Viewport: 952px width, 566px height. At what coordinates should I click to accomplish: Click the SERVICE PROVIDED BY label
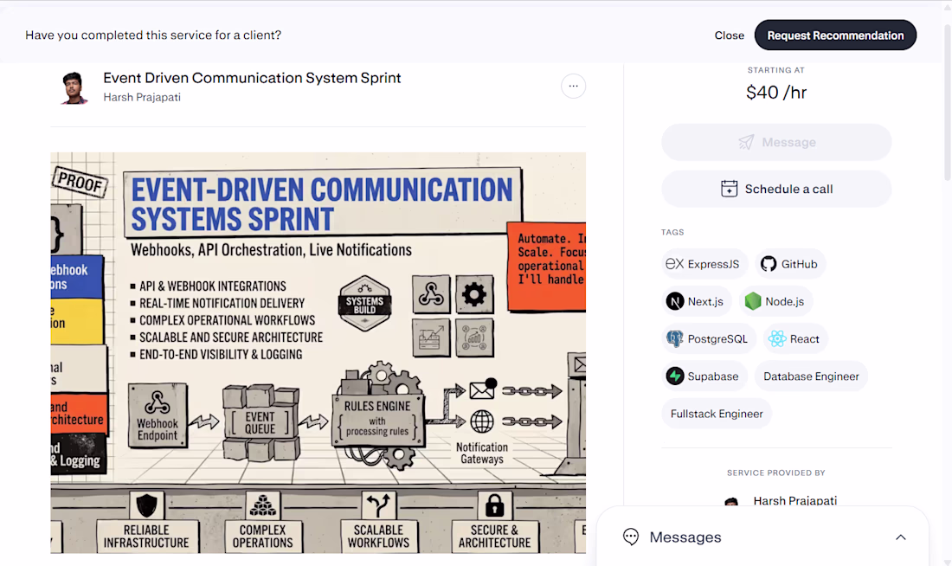coord(776,473)
